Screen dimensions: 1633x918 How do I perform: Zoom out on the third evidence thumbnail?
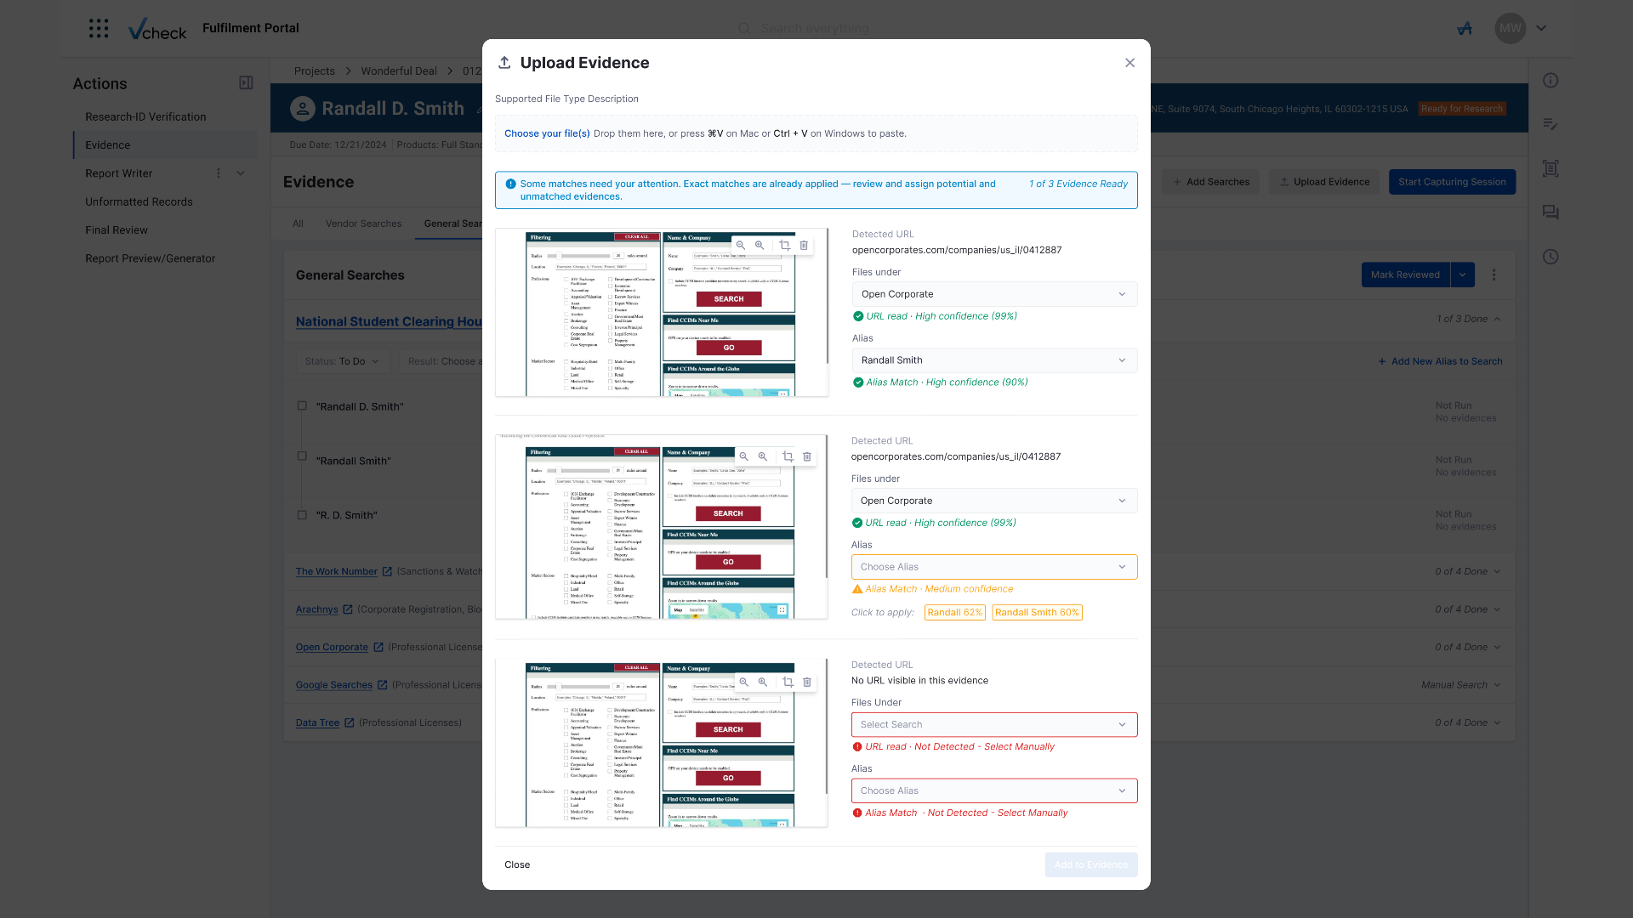744,682
